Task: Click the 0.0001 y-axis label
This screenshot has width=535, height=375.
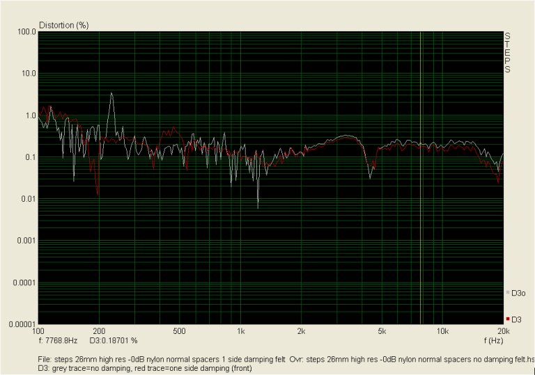Action: [x=24, y=282]
